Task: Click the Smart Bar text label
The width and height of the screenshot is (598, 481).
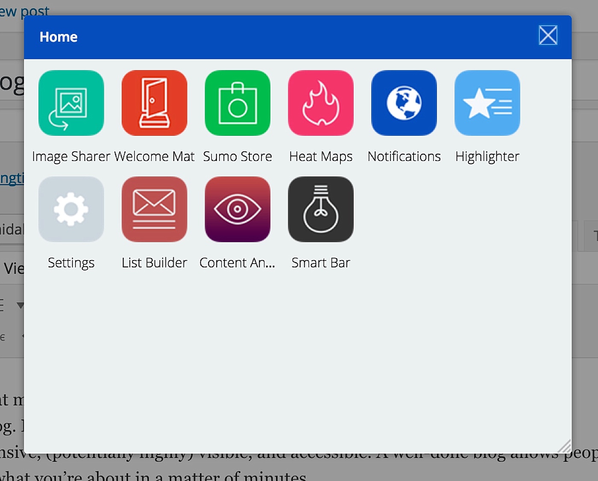Action: pyautogui.click(x=321, y=263)
